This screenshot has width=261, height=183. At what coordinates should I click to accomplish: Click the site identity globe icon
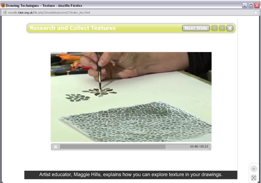pyautogui.click(x=5, y=12)
